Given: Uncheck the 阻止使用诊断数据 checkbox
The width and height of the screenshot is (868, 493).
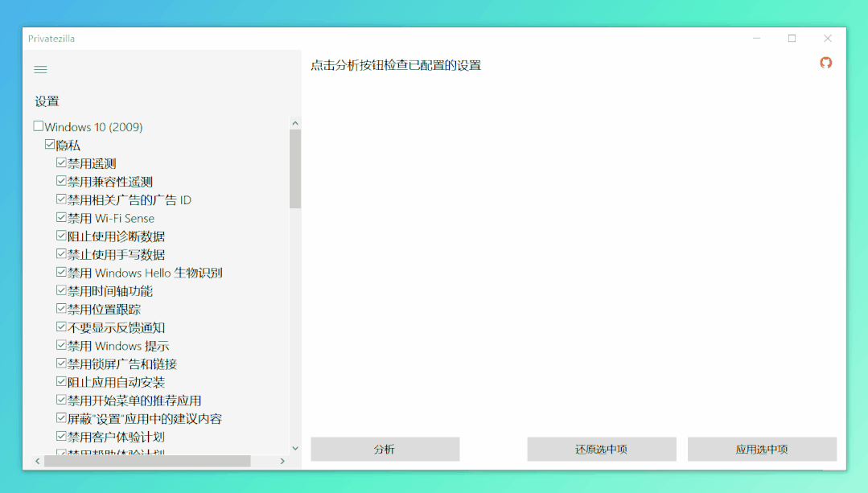Looking at the screenshot, I should [61, 236].
